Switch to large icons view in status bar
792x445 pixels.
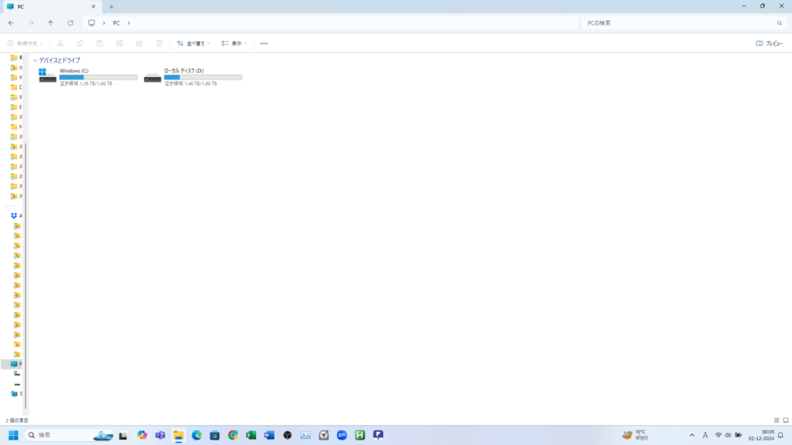click(x=786, y=420)
